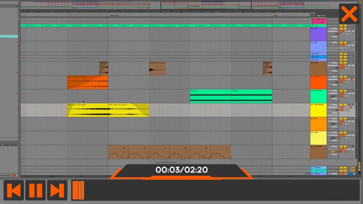Solo the Coin track

pos(349,118)
